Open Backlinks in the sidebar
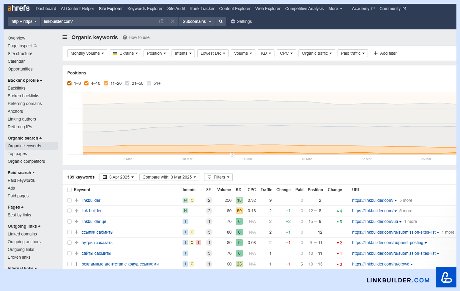This screenshot has width=460, height=291. (17, 88)
